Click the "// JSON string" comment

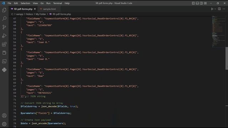point(36,96)
